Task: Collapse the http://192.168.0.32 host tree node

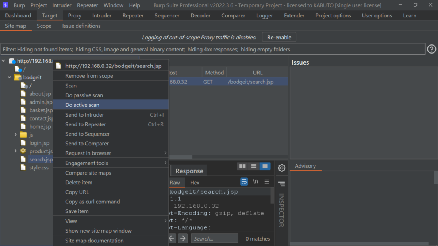Action: tap(3, 61)
